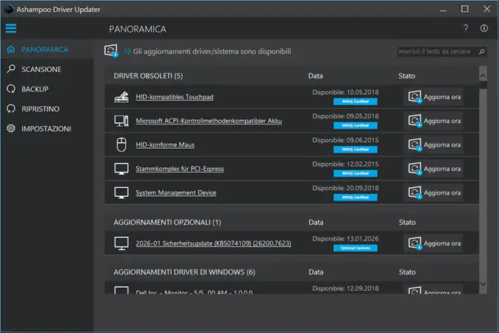Screen dimensions: 499x333
Task: Update HID-kompatibles Touchpad with Aggiorna ora
Action: point(434,97)
